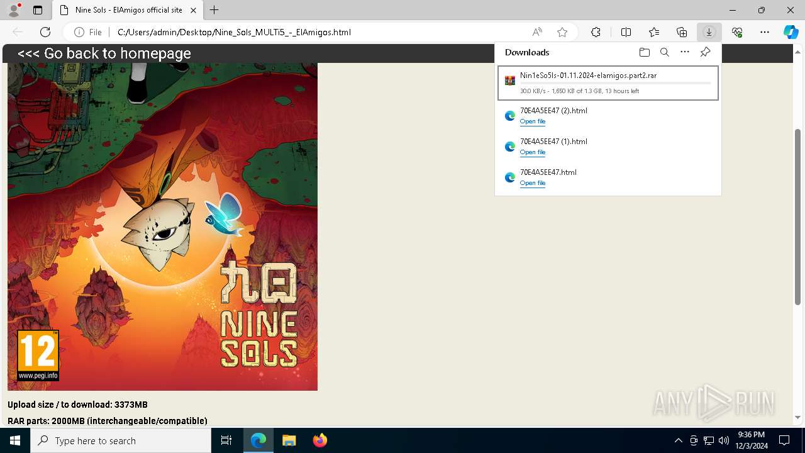Open Settings and more menu

tap(765, 32)
